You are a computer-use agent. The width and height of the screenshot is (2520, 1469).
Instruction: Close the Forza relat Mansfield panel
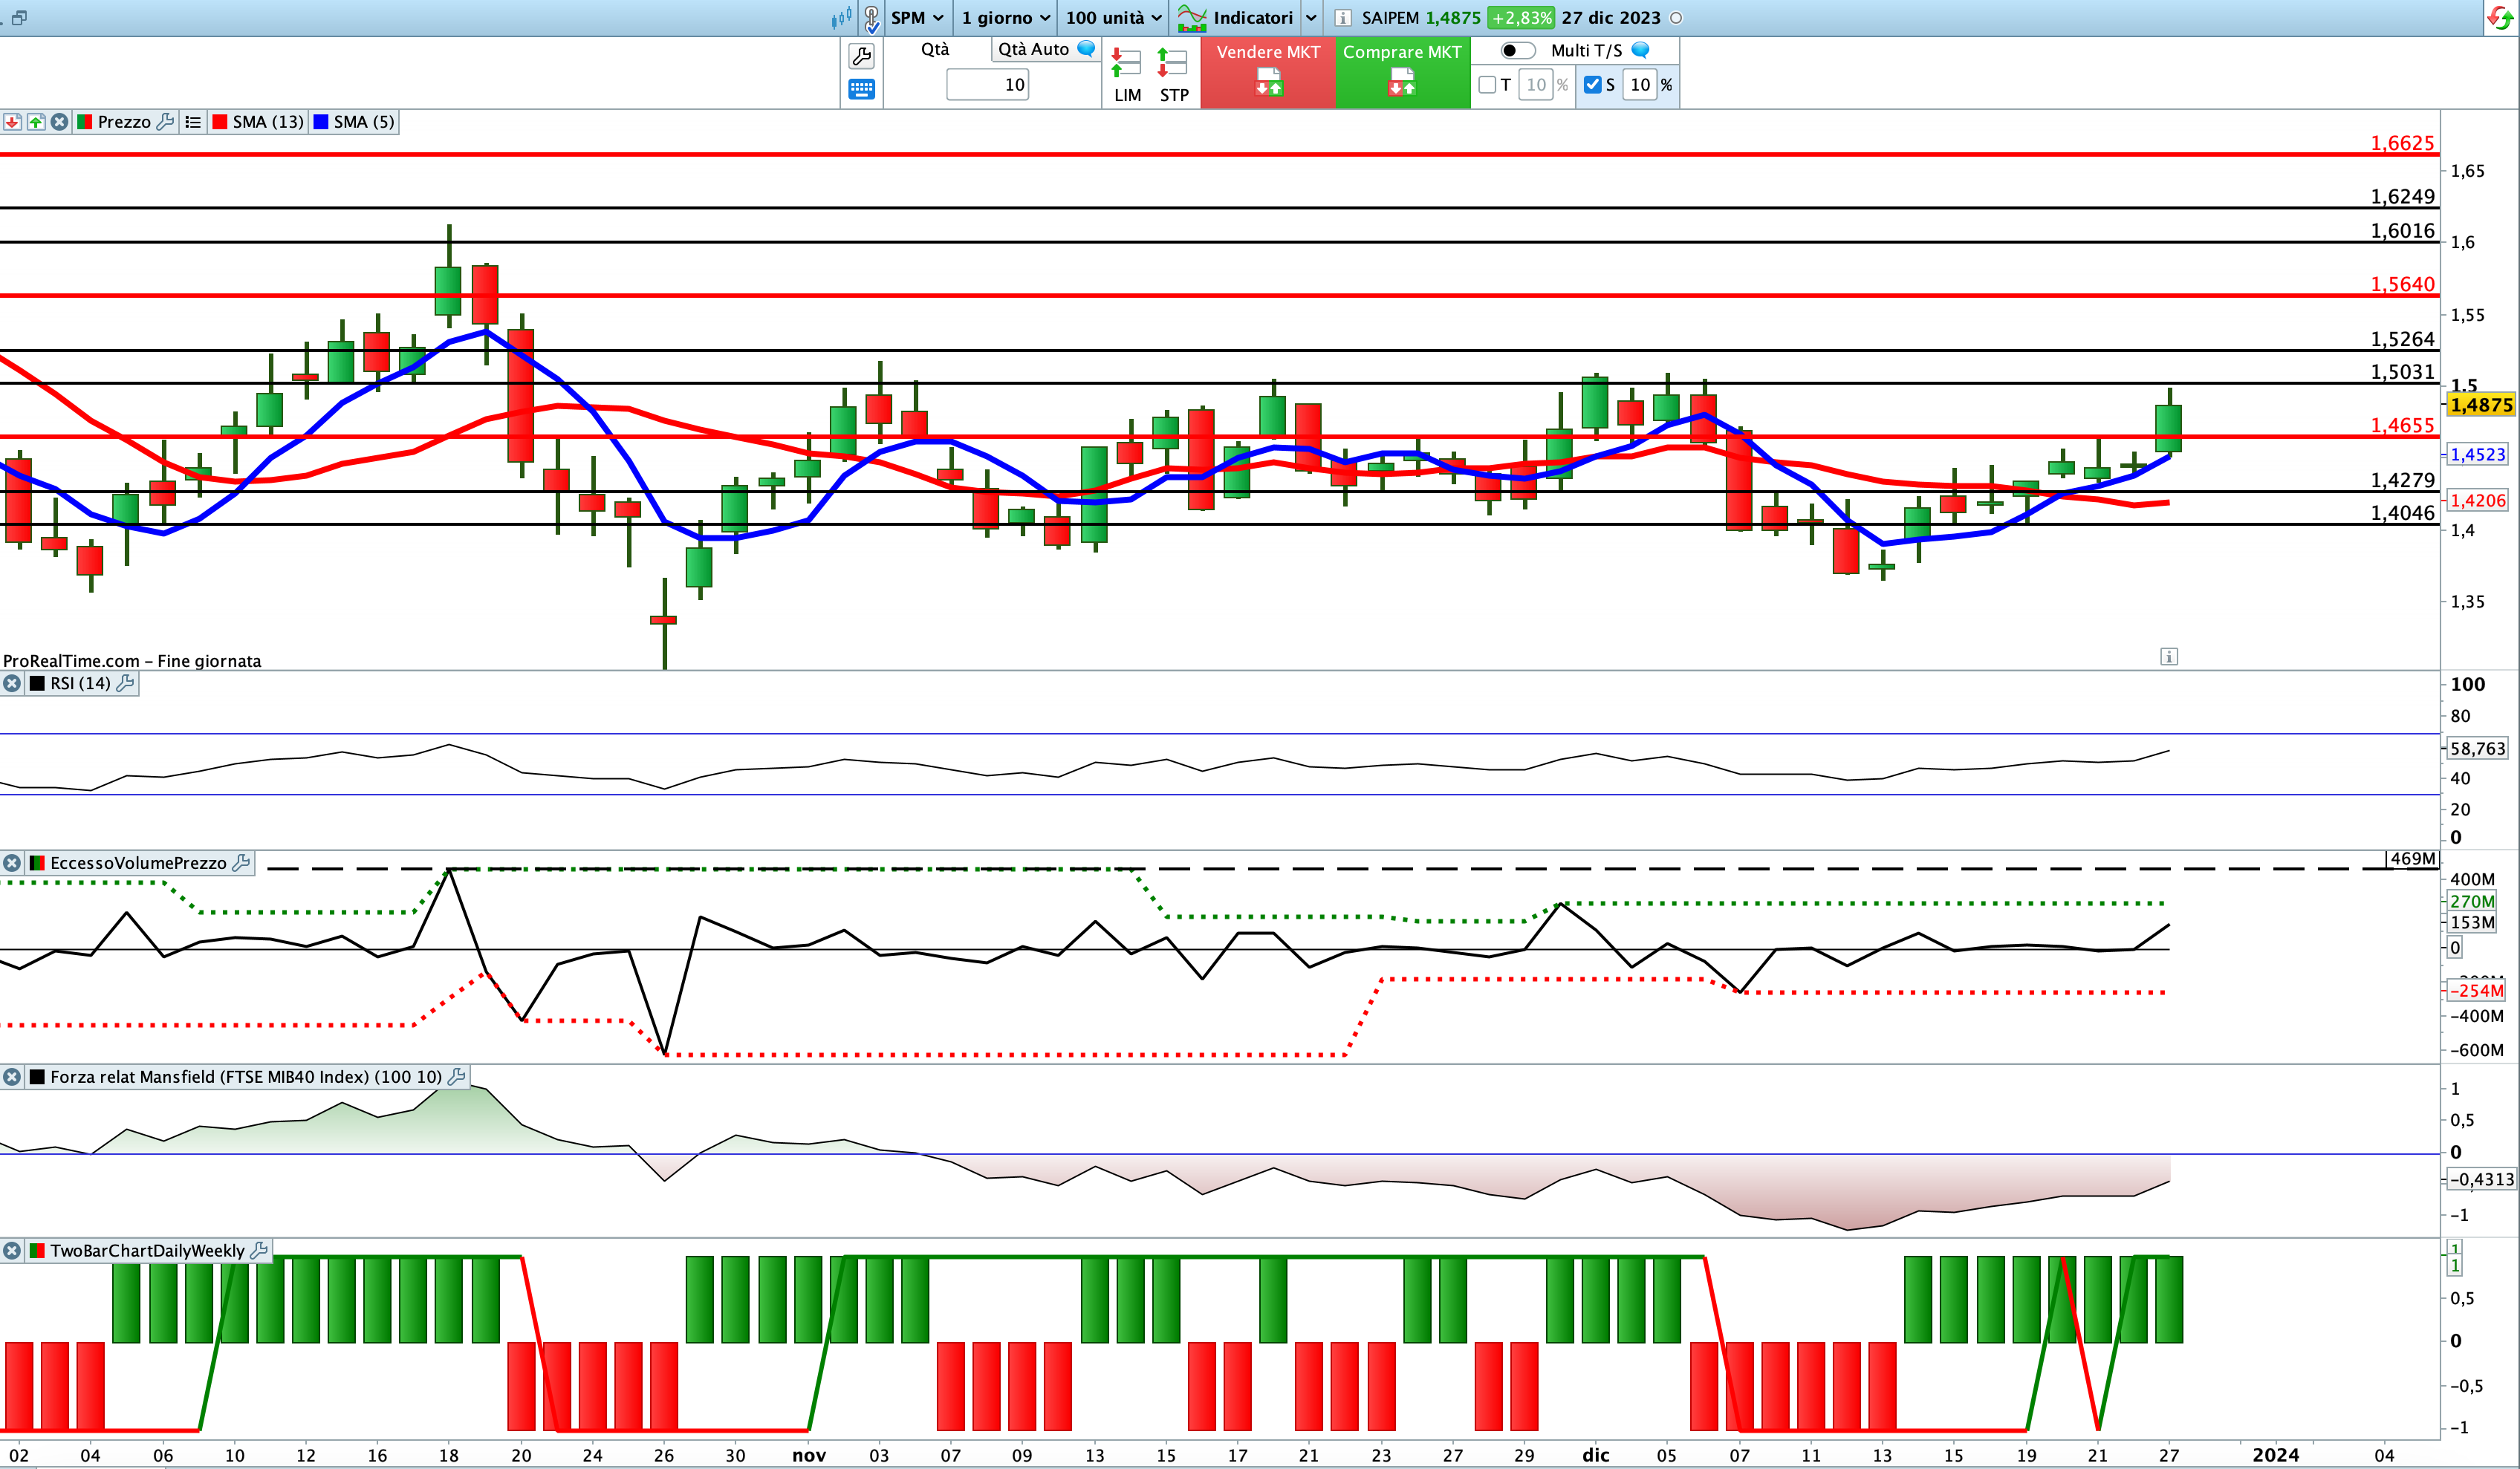tap(12, 1076)
